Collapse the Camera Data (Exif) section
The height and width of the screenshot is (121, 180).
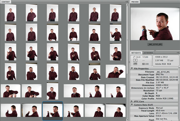132,105
